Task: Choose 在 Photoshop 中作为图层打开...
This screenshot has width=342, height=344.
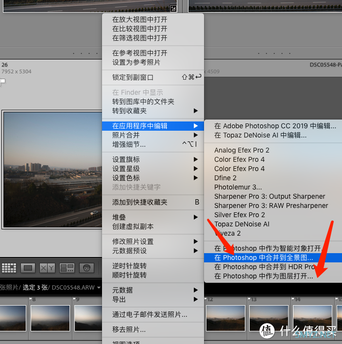Action: (x=273, y=276)
